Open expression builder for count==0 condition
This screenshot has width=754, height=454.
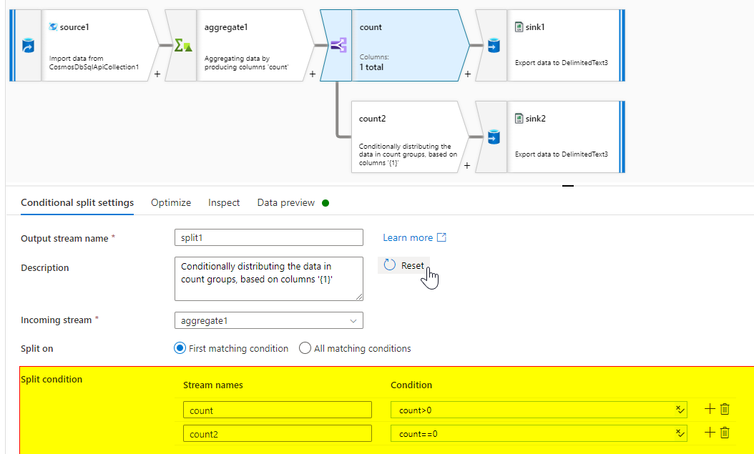[x=679, y=433]
